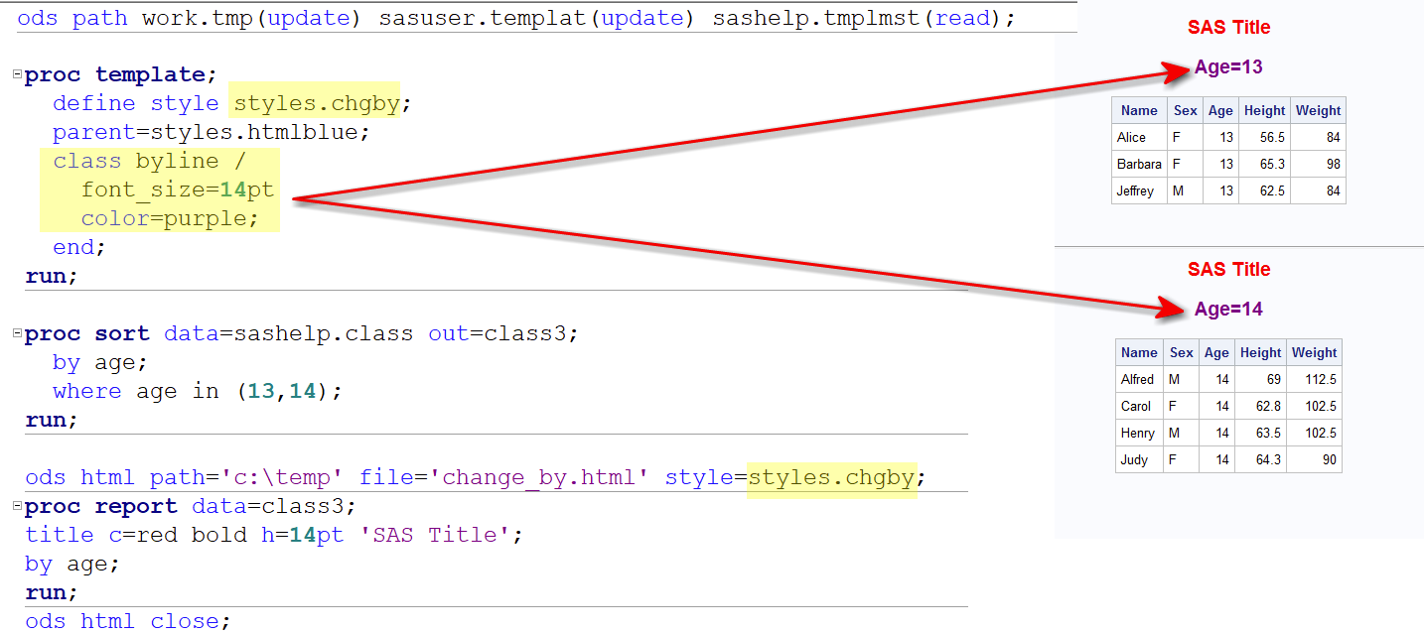Viewport: 1424px width, 633px height.
Task: Click the highlighted class byline code block
Action: tap(159, 189)
